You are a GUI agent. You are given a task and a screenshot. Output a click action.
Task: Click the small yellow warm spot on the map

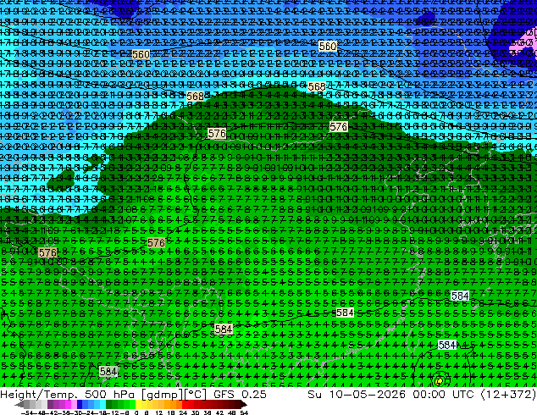point(439,381)
